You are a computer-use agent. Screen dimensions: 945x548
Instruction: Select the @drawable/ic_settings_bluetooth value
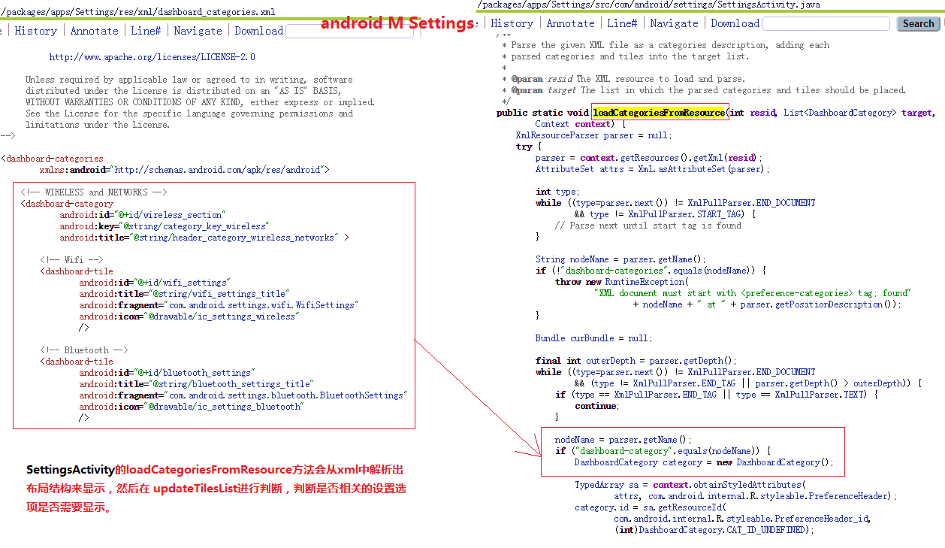pos(225,407)
